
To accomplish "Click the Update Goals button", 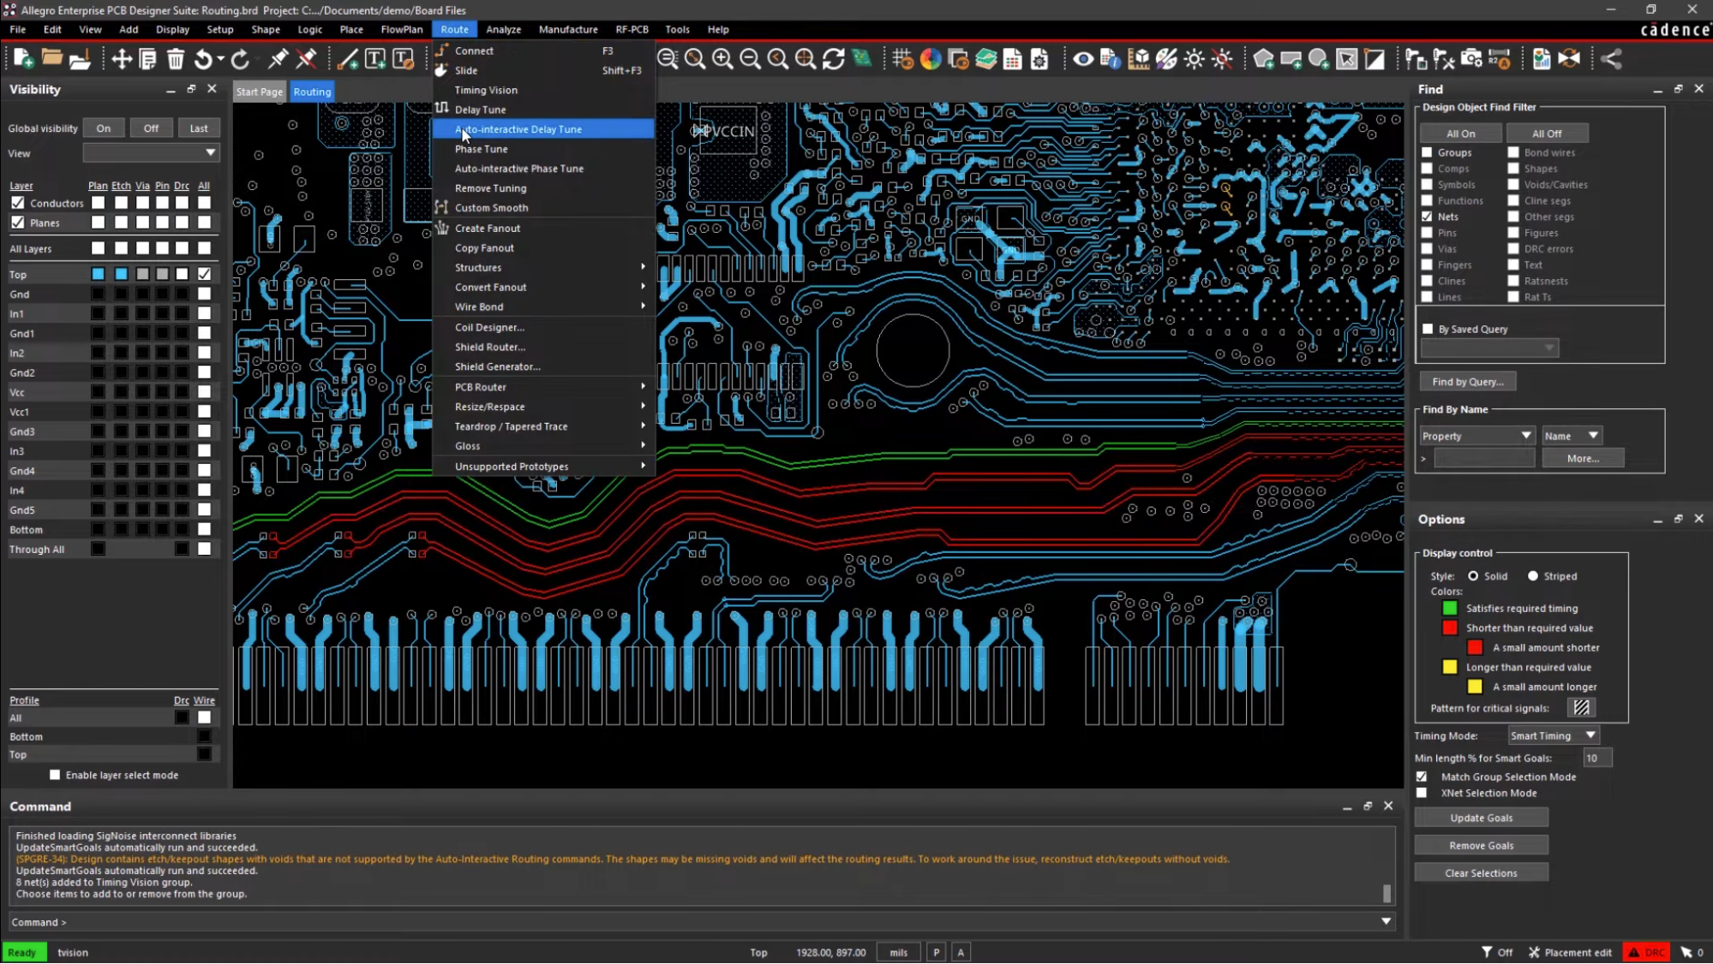I will (x=1481, y=818).
